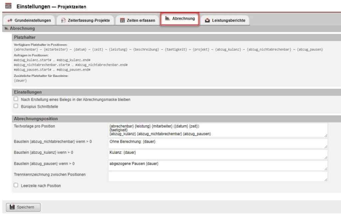The height and width of the screenshot is (222, 341).
Task: Open the Grundeinstellungen tab
Action: (x=32, y=20)
